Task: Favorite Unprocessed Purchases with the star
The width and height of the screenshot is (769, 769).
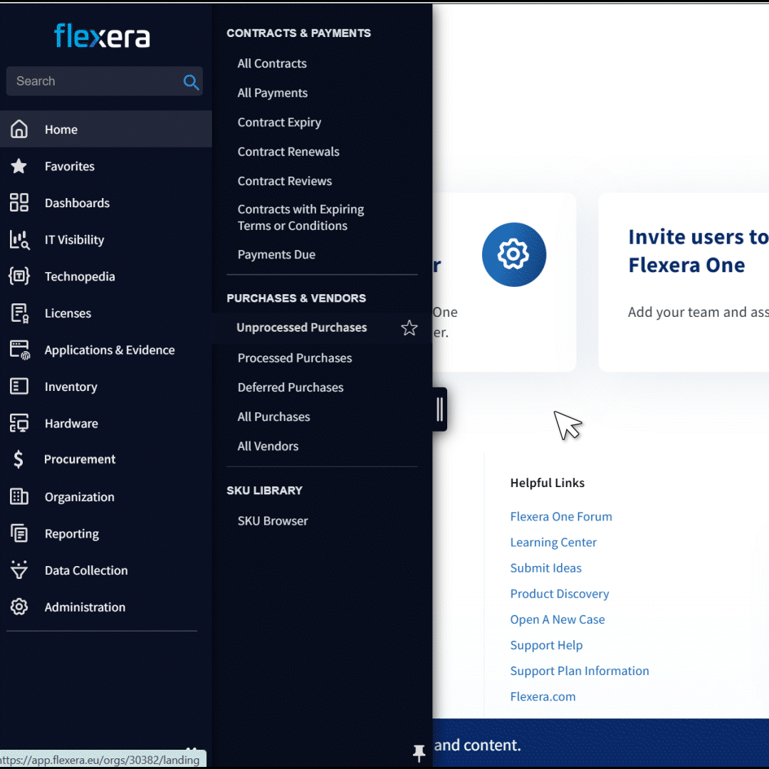Action: pos(409,328)
